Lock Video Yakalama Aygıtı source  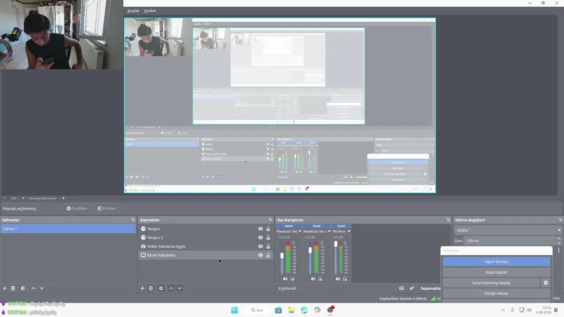click(x=268, y=247)
